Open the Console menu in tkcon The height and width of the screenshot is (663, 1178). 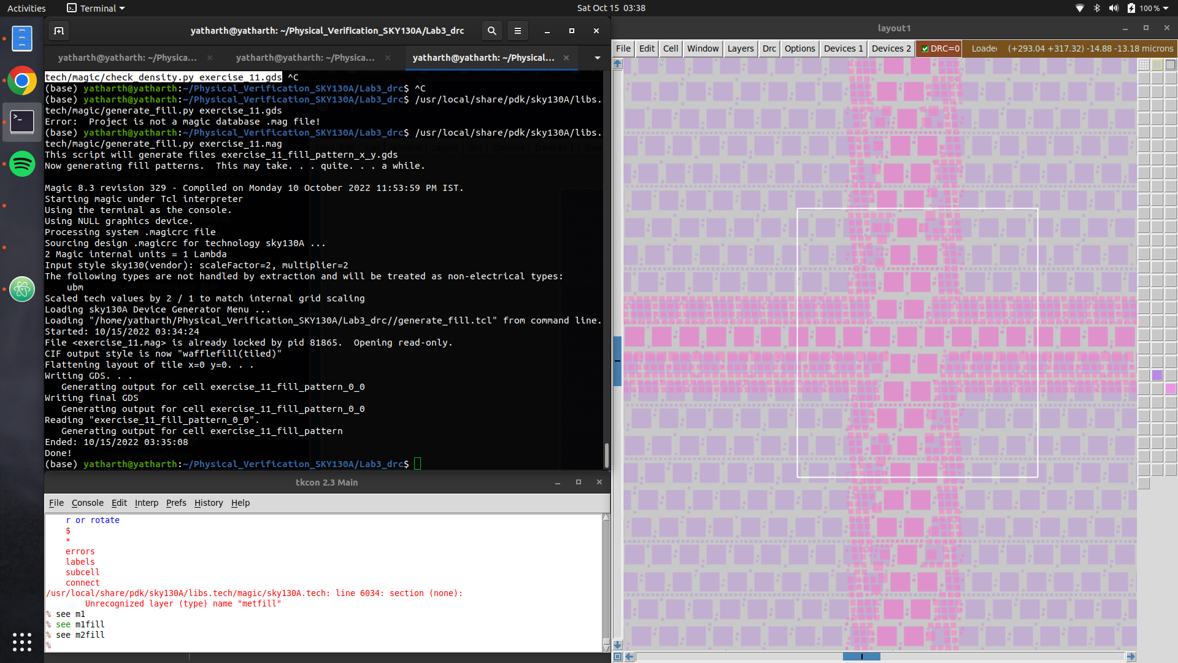[88, 503]
